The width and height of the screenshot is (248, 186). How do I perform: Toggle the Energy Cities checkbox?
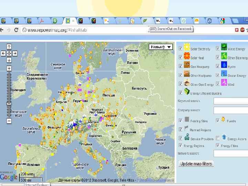pos(218,145)
